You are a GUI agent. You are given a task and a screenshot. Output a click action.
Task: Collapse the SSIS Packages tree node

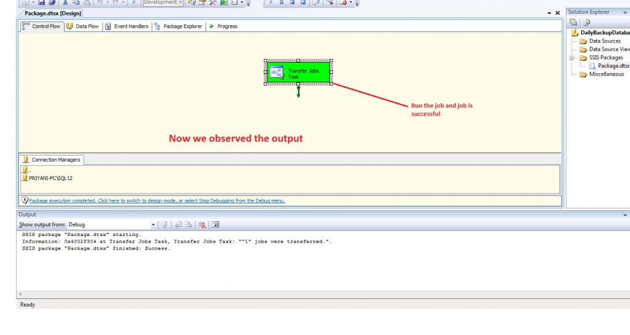(573, 58)
